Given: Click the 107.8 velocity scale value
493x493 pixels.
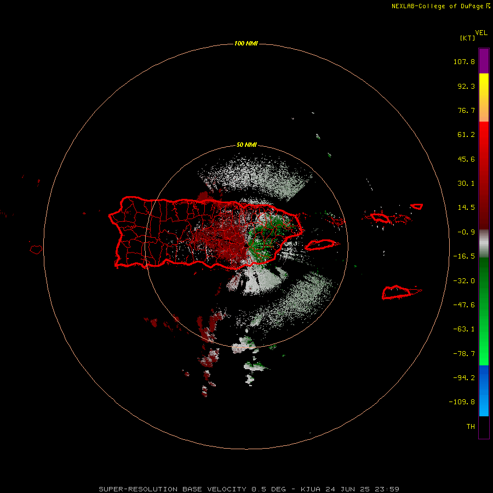Looking at the screenshot, I should click(x=464, y=61).
